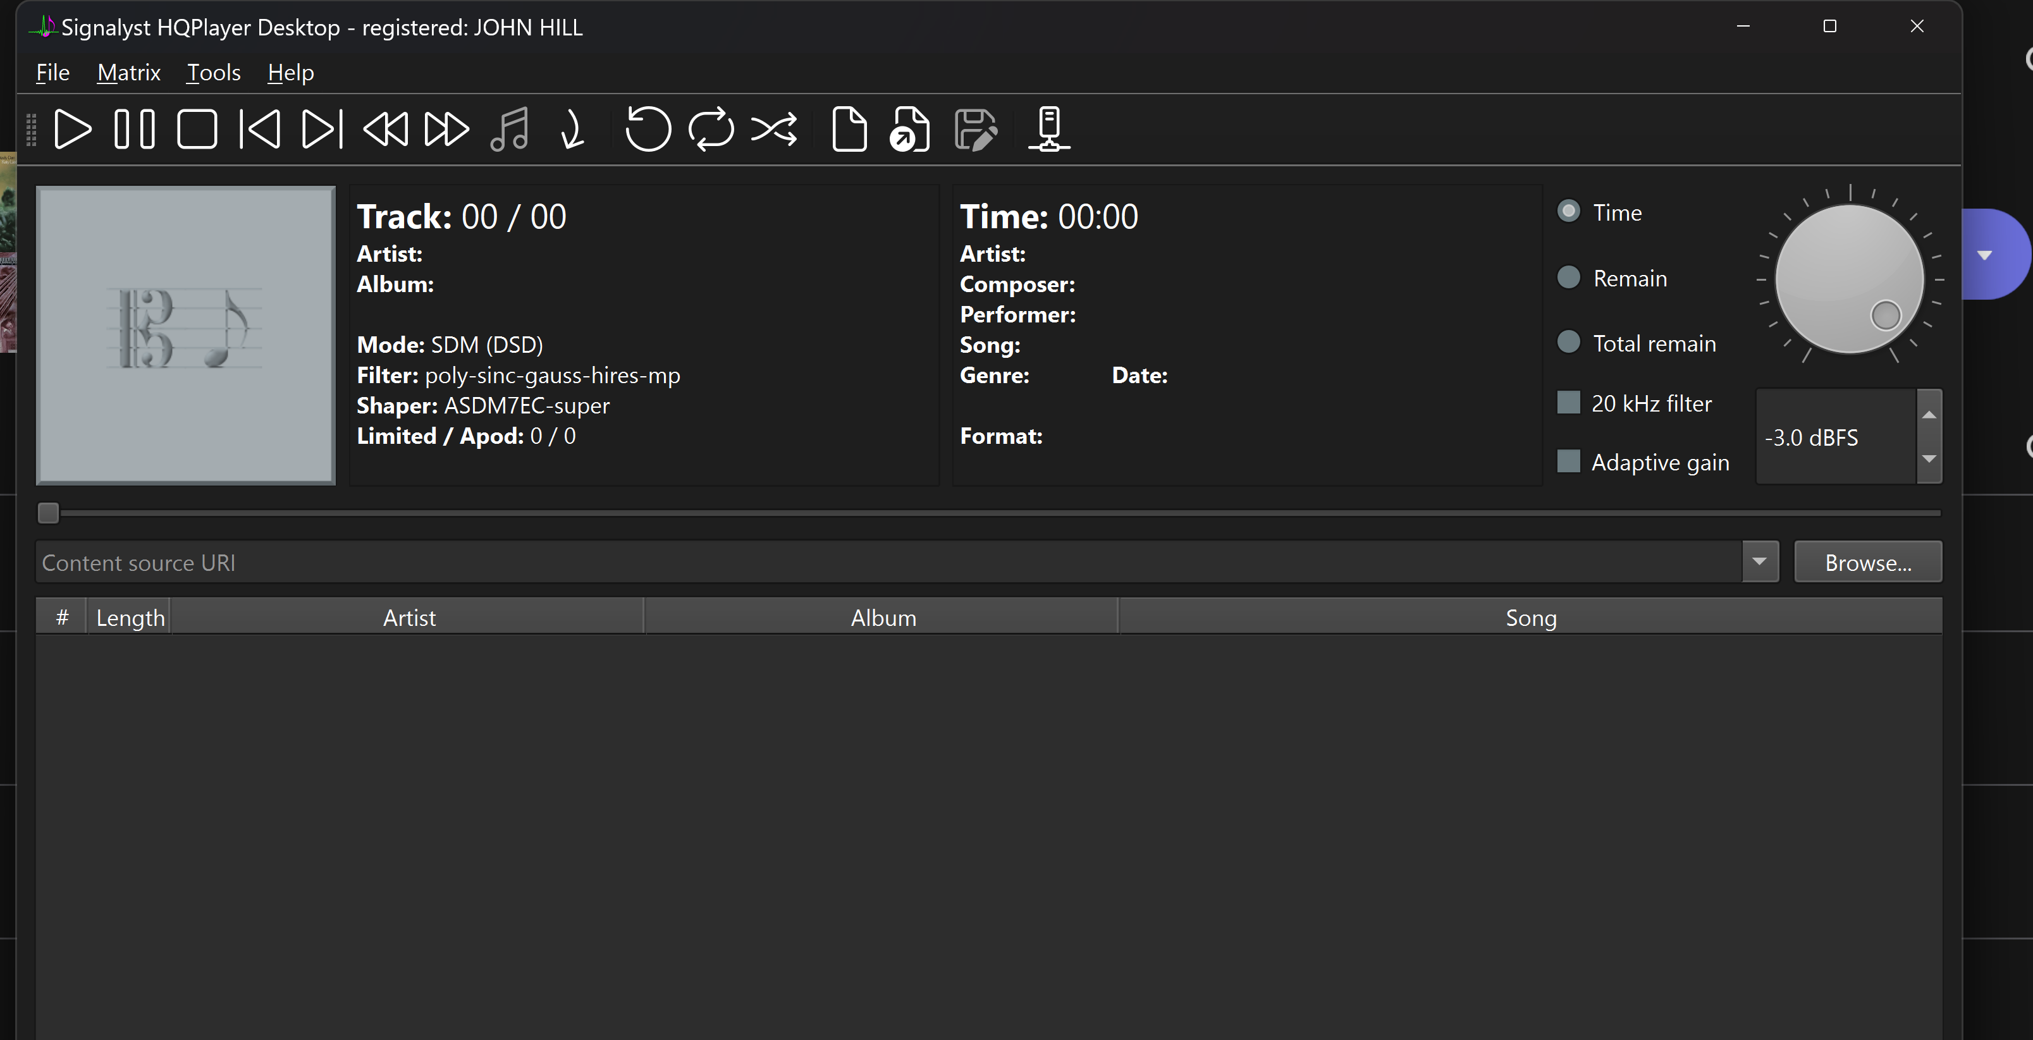
Task: Click the Track: 00 / 00 display
Action: [461, 216]
